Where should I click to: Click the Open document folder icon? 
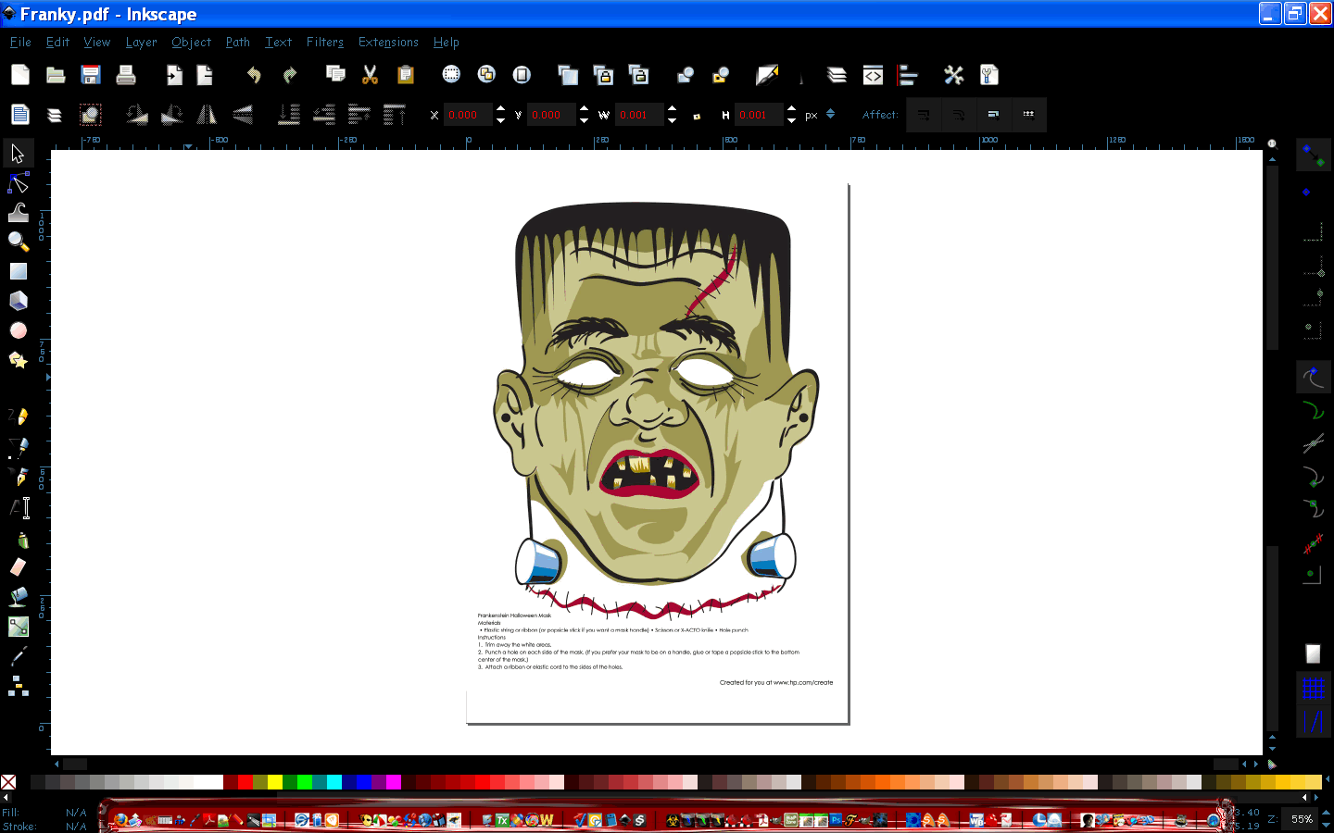[56, 75]
